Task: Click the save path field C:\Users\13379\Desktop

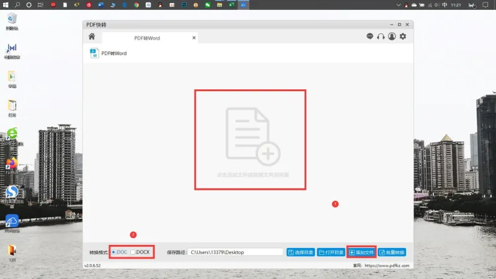Action: pyautogui.click(x=236, y=252)
